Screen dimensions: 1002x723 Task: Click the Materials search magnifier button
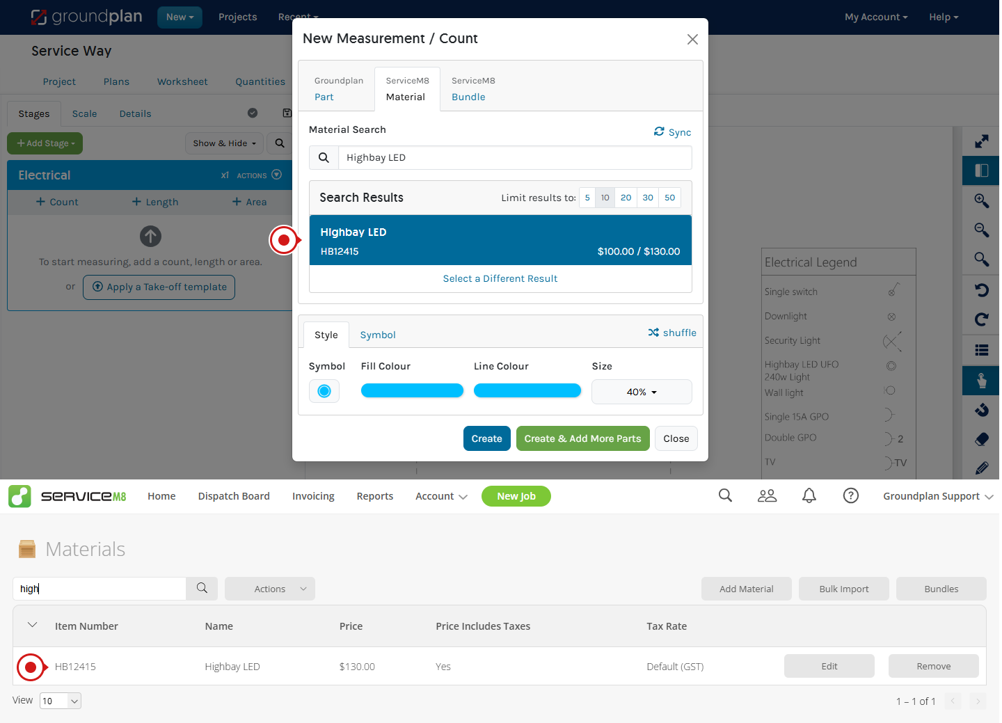tap(202, 589)
